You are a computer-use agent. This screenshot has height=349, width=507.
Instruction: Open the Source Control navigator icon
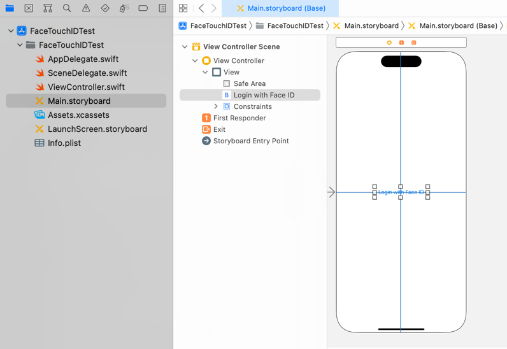click(x=29, y=8)
